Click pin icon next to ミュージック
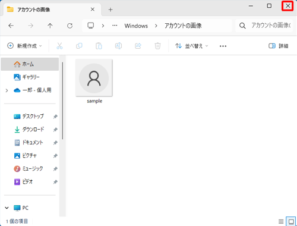 [55, 169]
